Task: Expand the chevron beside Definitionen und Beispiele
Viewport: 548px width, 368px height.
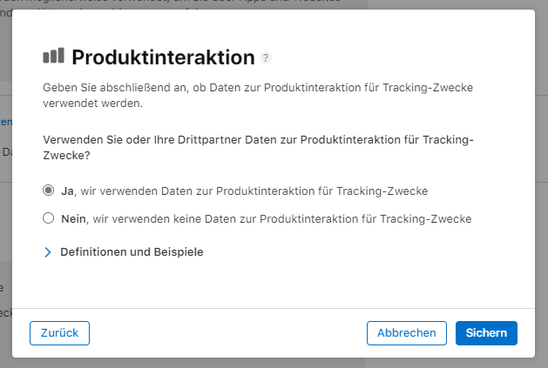Action: (48, 252)
